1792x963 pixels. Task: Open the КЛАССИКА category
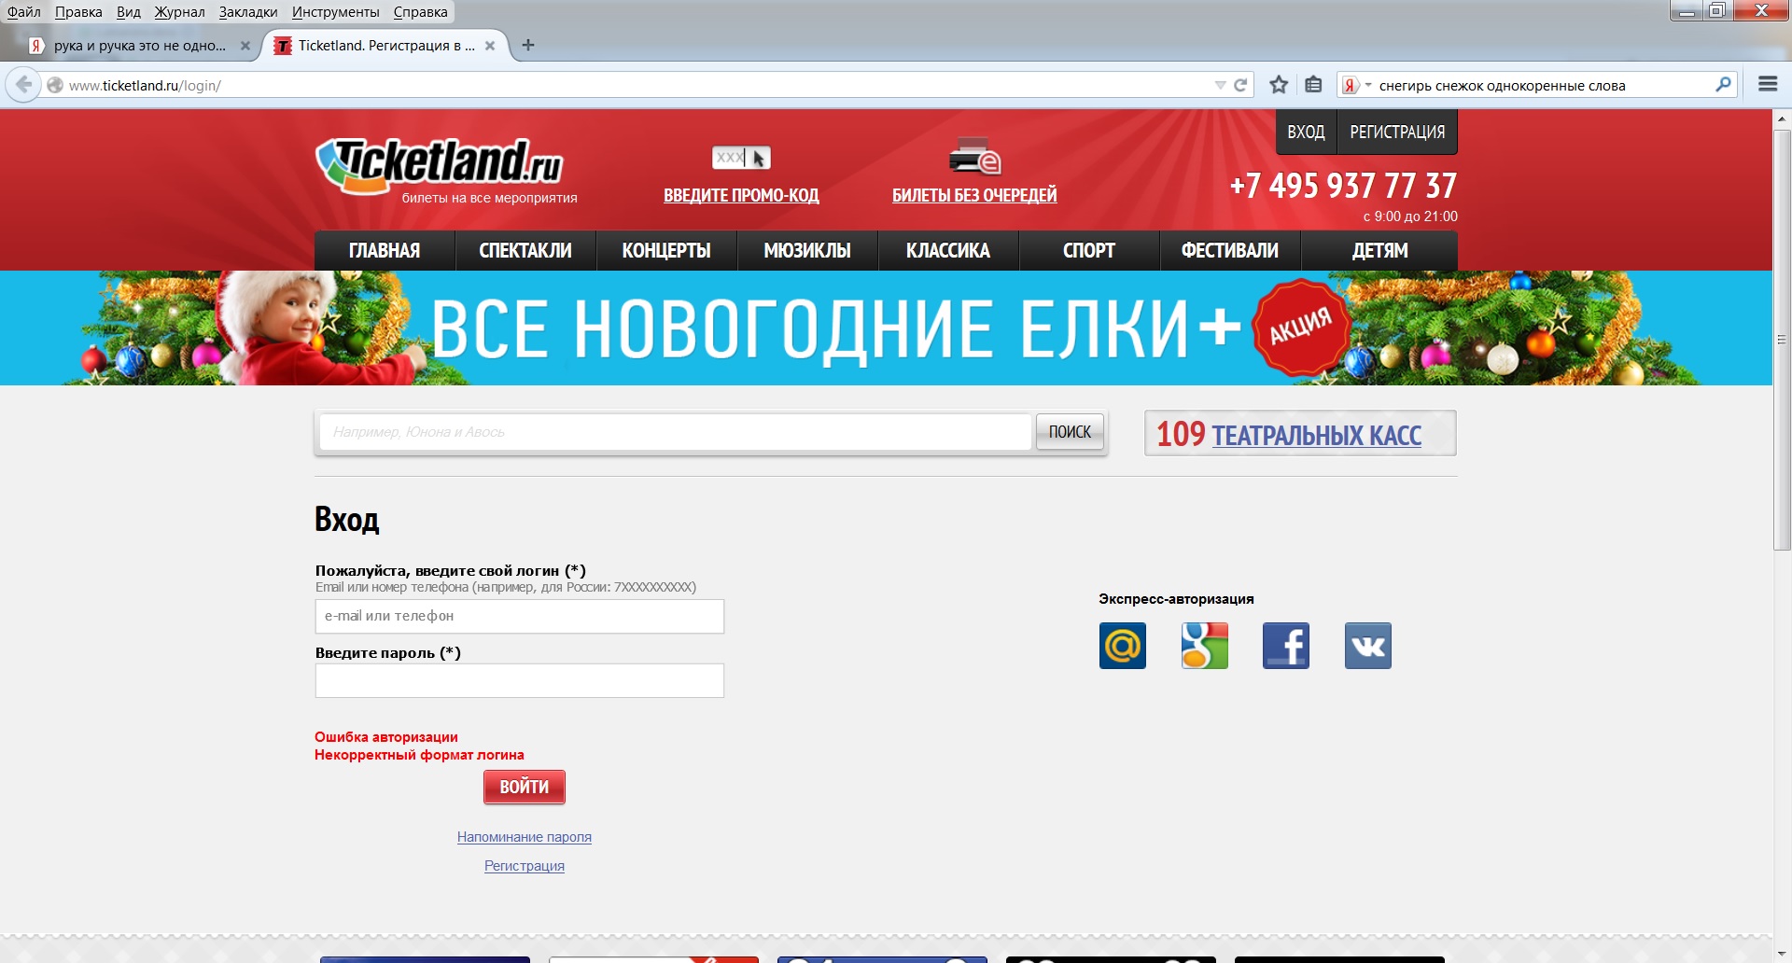tap(948, 250)
